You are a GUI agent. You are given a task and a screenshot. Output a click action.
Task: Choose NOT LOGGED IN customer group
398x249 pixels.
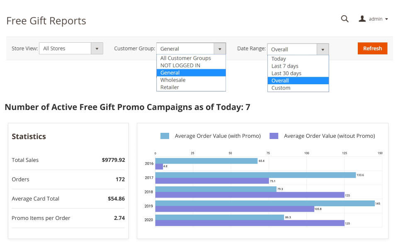click(180, 65)
